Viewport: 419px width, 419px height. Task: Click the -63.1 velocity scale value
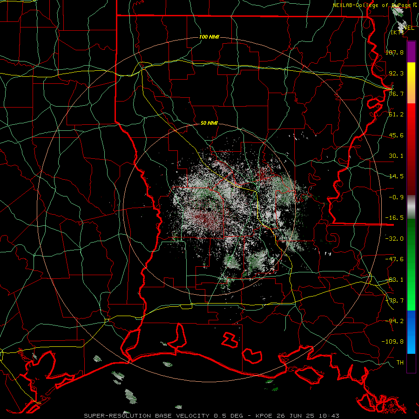394,280
